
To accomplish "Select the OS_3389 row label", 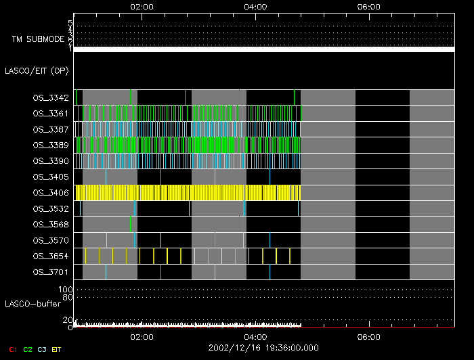I will (x=50, y=145).
